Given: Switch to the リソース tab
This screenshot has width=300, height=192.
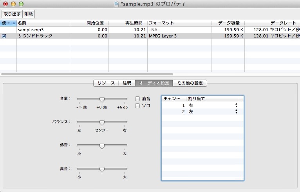Looking at the screenshot, I should point(106,83).
